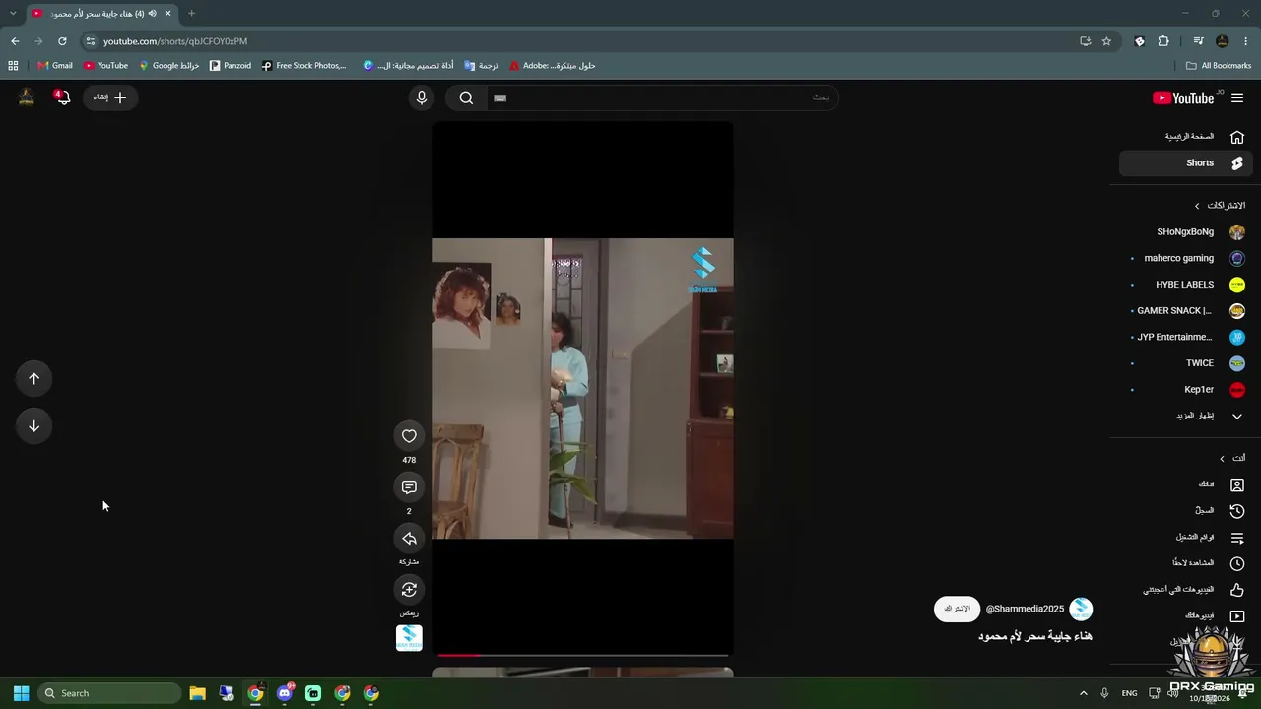Click the YouTube logo
The height and width of the screenshot is (709, 1261).
coord(1183,97)
